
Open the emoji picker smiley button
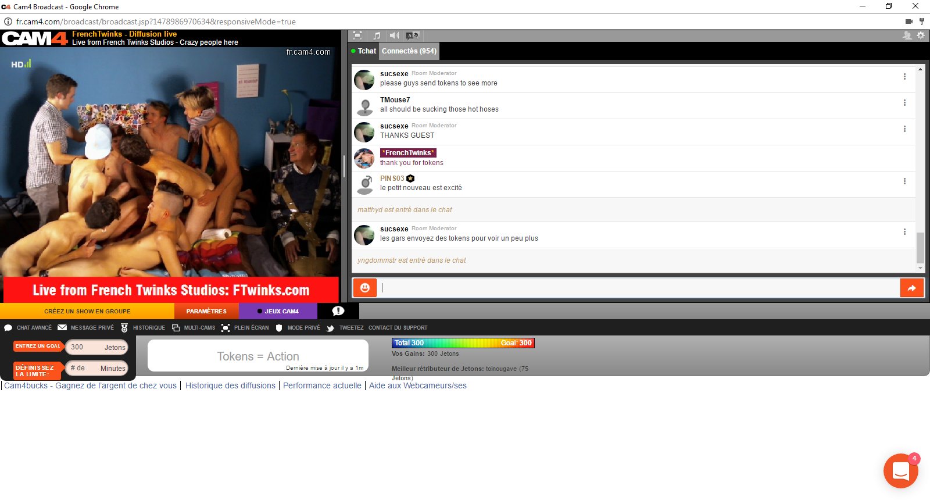click(365, 288)
